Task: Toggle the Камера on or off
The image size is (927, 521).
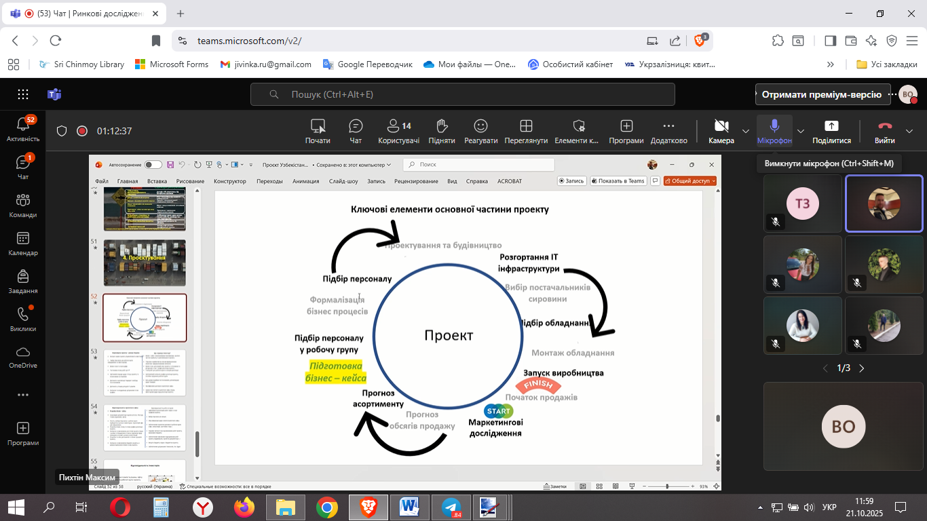Action: tap(721, 131)
